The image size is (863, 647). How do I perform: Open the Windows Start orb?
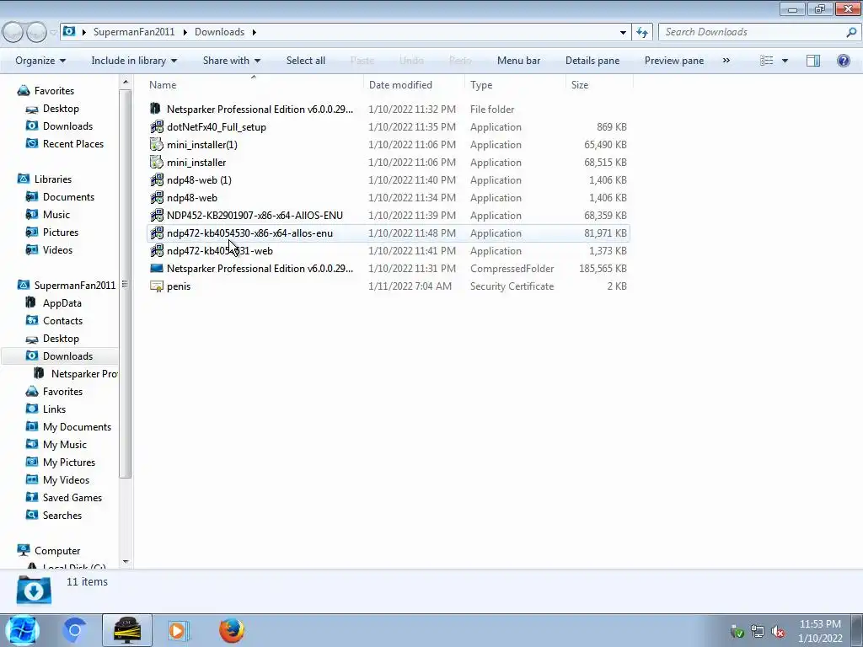click(23, 630)
